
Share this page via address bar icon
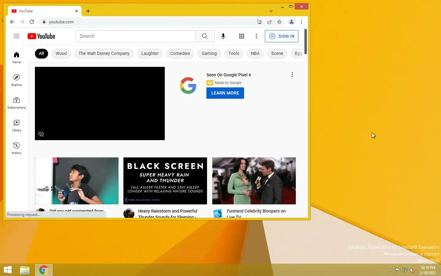(269, 22)
